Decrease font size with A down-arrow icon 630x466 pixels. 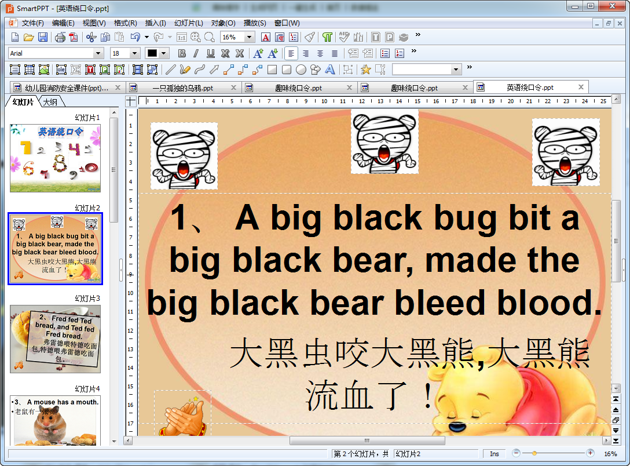pos(273,53)
